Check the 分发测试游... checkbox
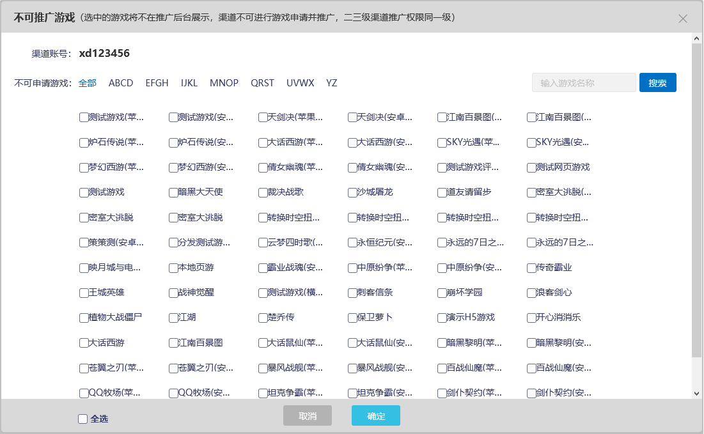 click(x=173, y=243)
